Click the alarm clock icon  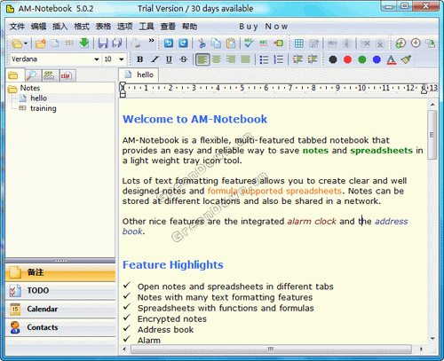pos(416,43)
